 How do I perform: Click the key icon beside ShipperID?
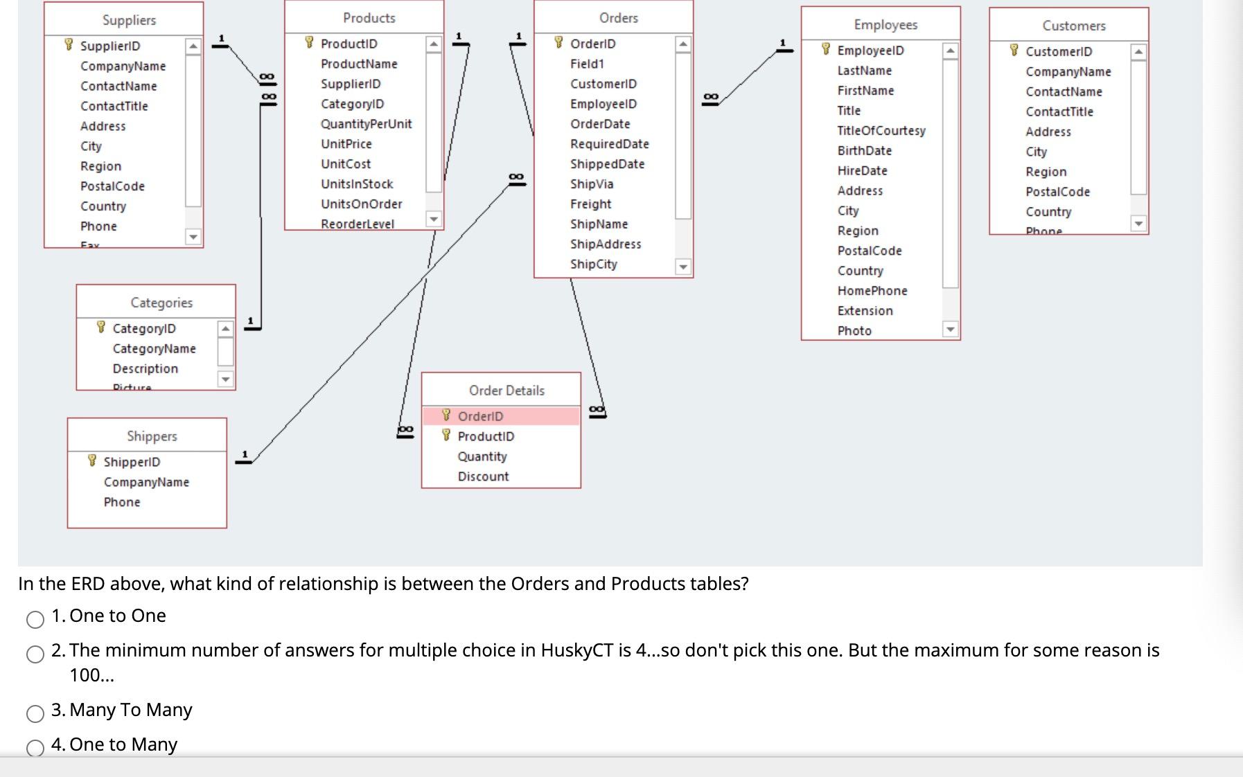click(x=92, y=459)
